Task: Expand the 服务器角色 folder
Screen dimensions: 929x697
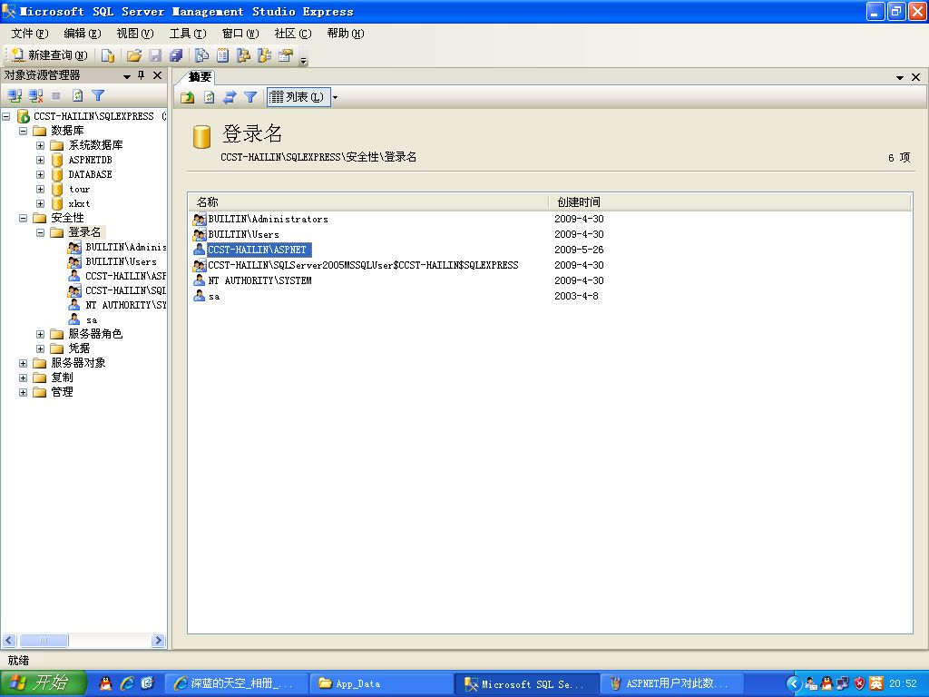Action: pos(40,334)
